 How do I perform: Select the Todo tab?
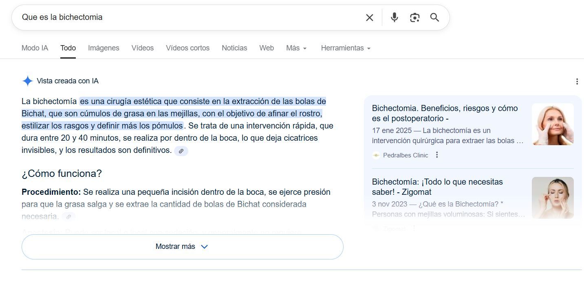point(68,48)
